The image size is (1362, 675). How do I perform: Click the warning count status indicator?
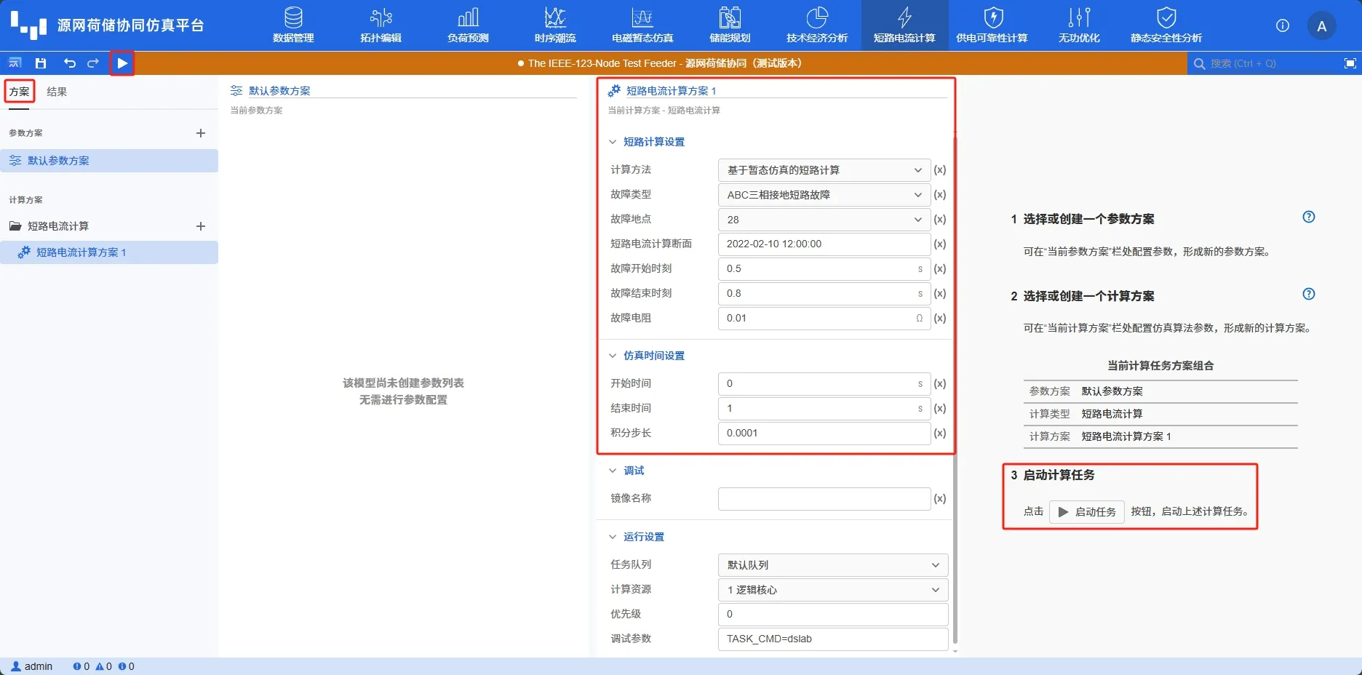point(104,666)
